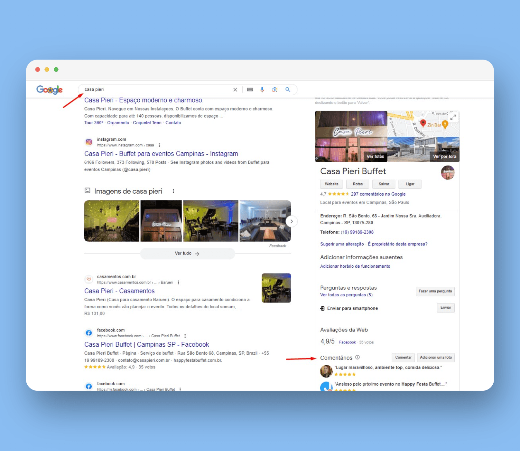This screenshot has height=451, width=520.
Task: Click the Google logo
Action: [49, 90]
